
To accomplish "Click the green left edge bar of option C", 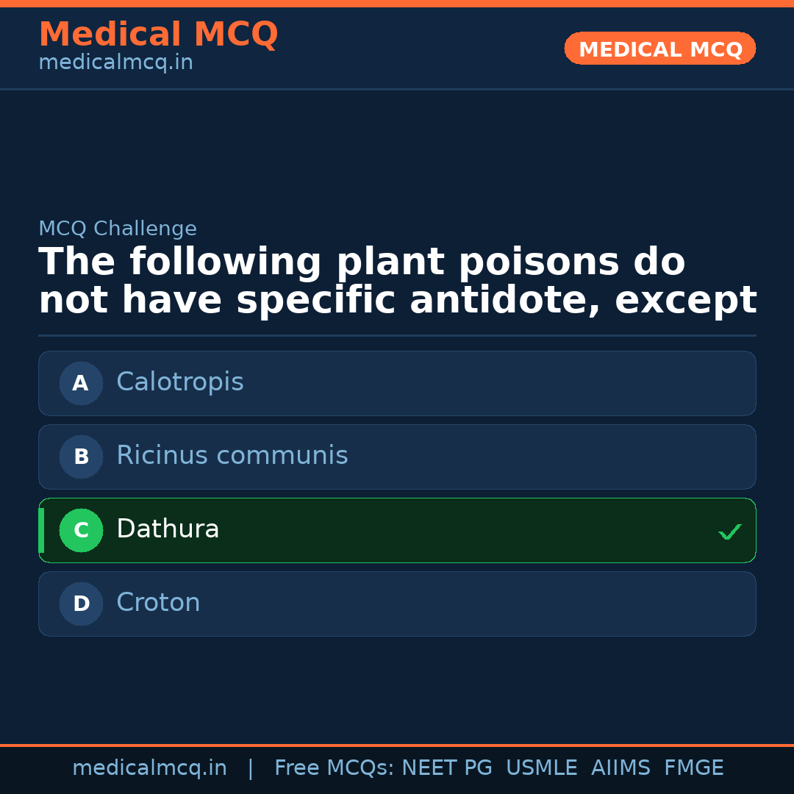I will click(40, 530).
